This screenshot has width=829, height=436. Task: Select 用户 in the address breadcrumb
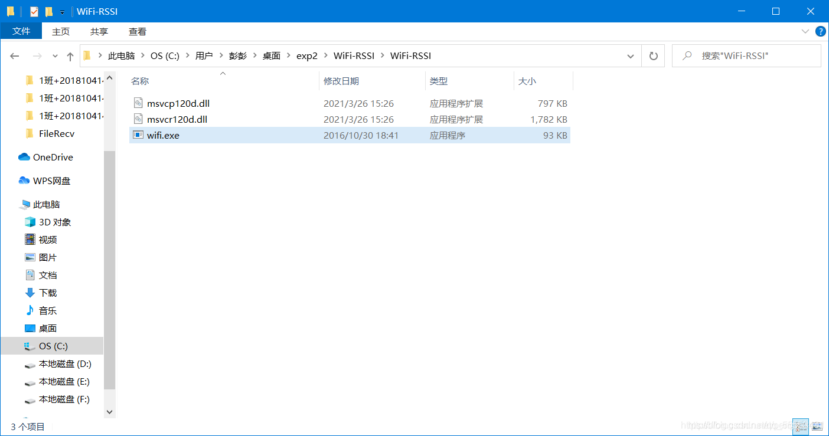pos(204,55)
